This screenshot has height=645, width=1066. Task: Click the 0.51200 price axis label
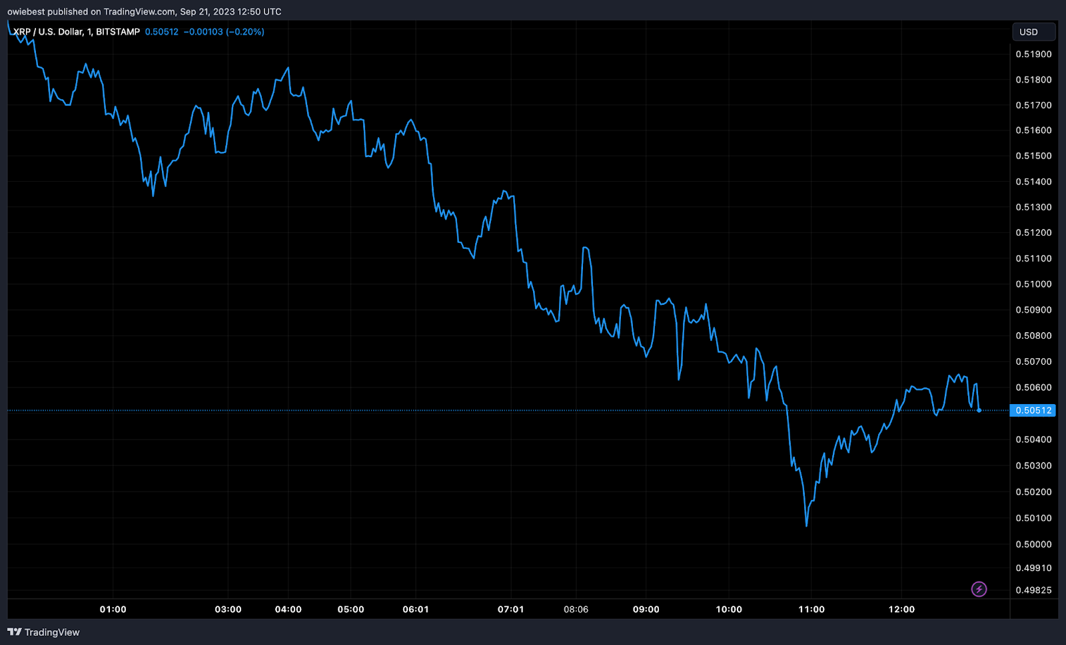(x=1033, y=232)
